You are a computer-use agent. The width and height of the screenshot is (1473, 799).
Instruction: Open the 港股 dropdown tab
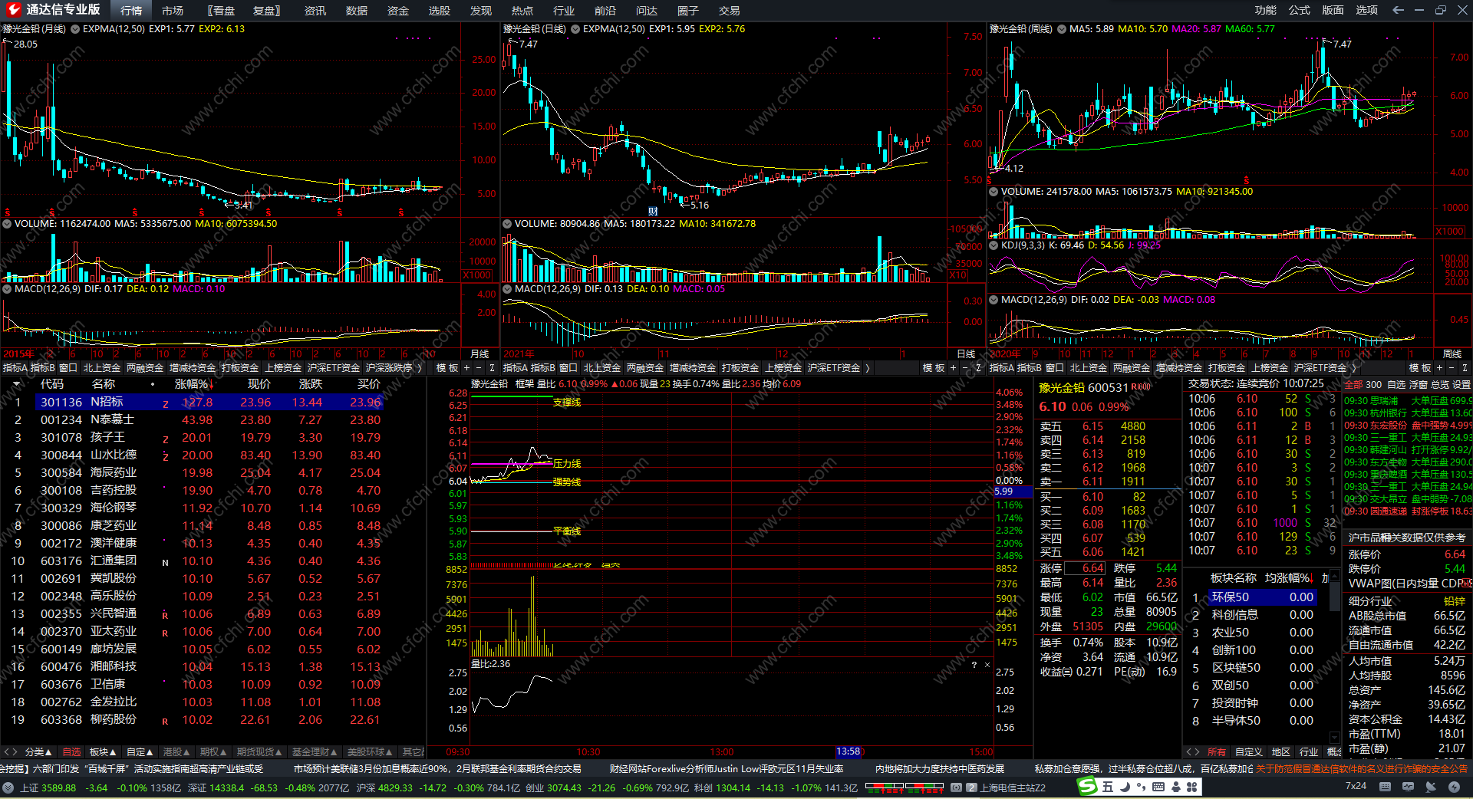176,752
